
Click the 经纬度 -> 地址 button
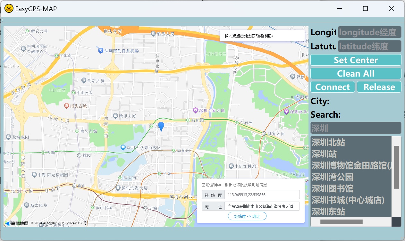[247, 216]
